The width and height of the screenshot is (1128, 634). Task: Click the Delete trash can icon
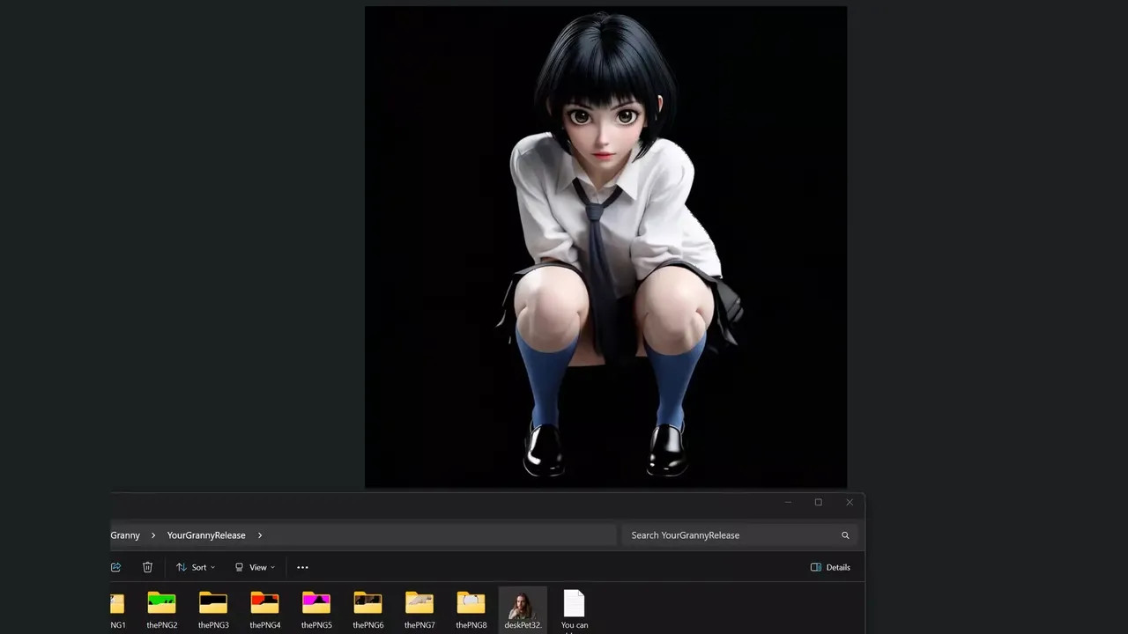tap(147, 567)
